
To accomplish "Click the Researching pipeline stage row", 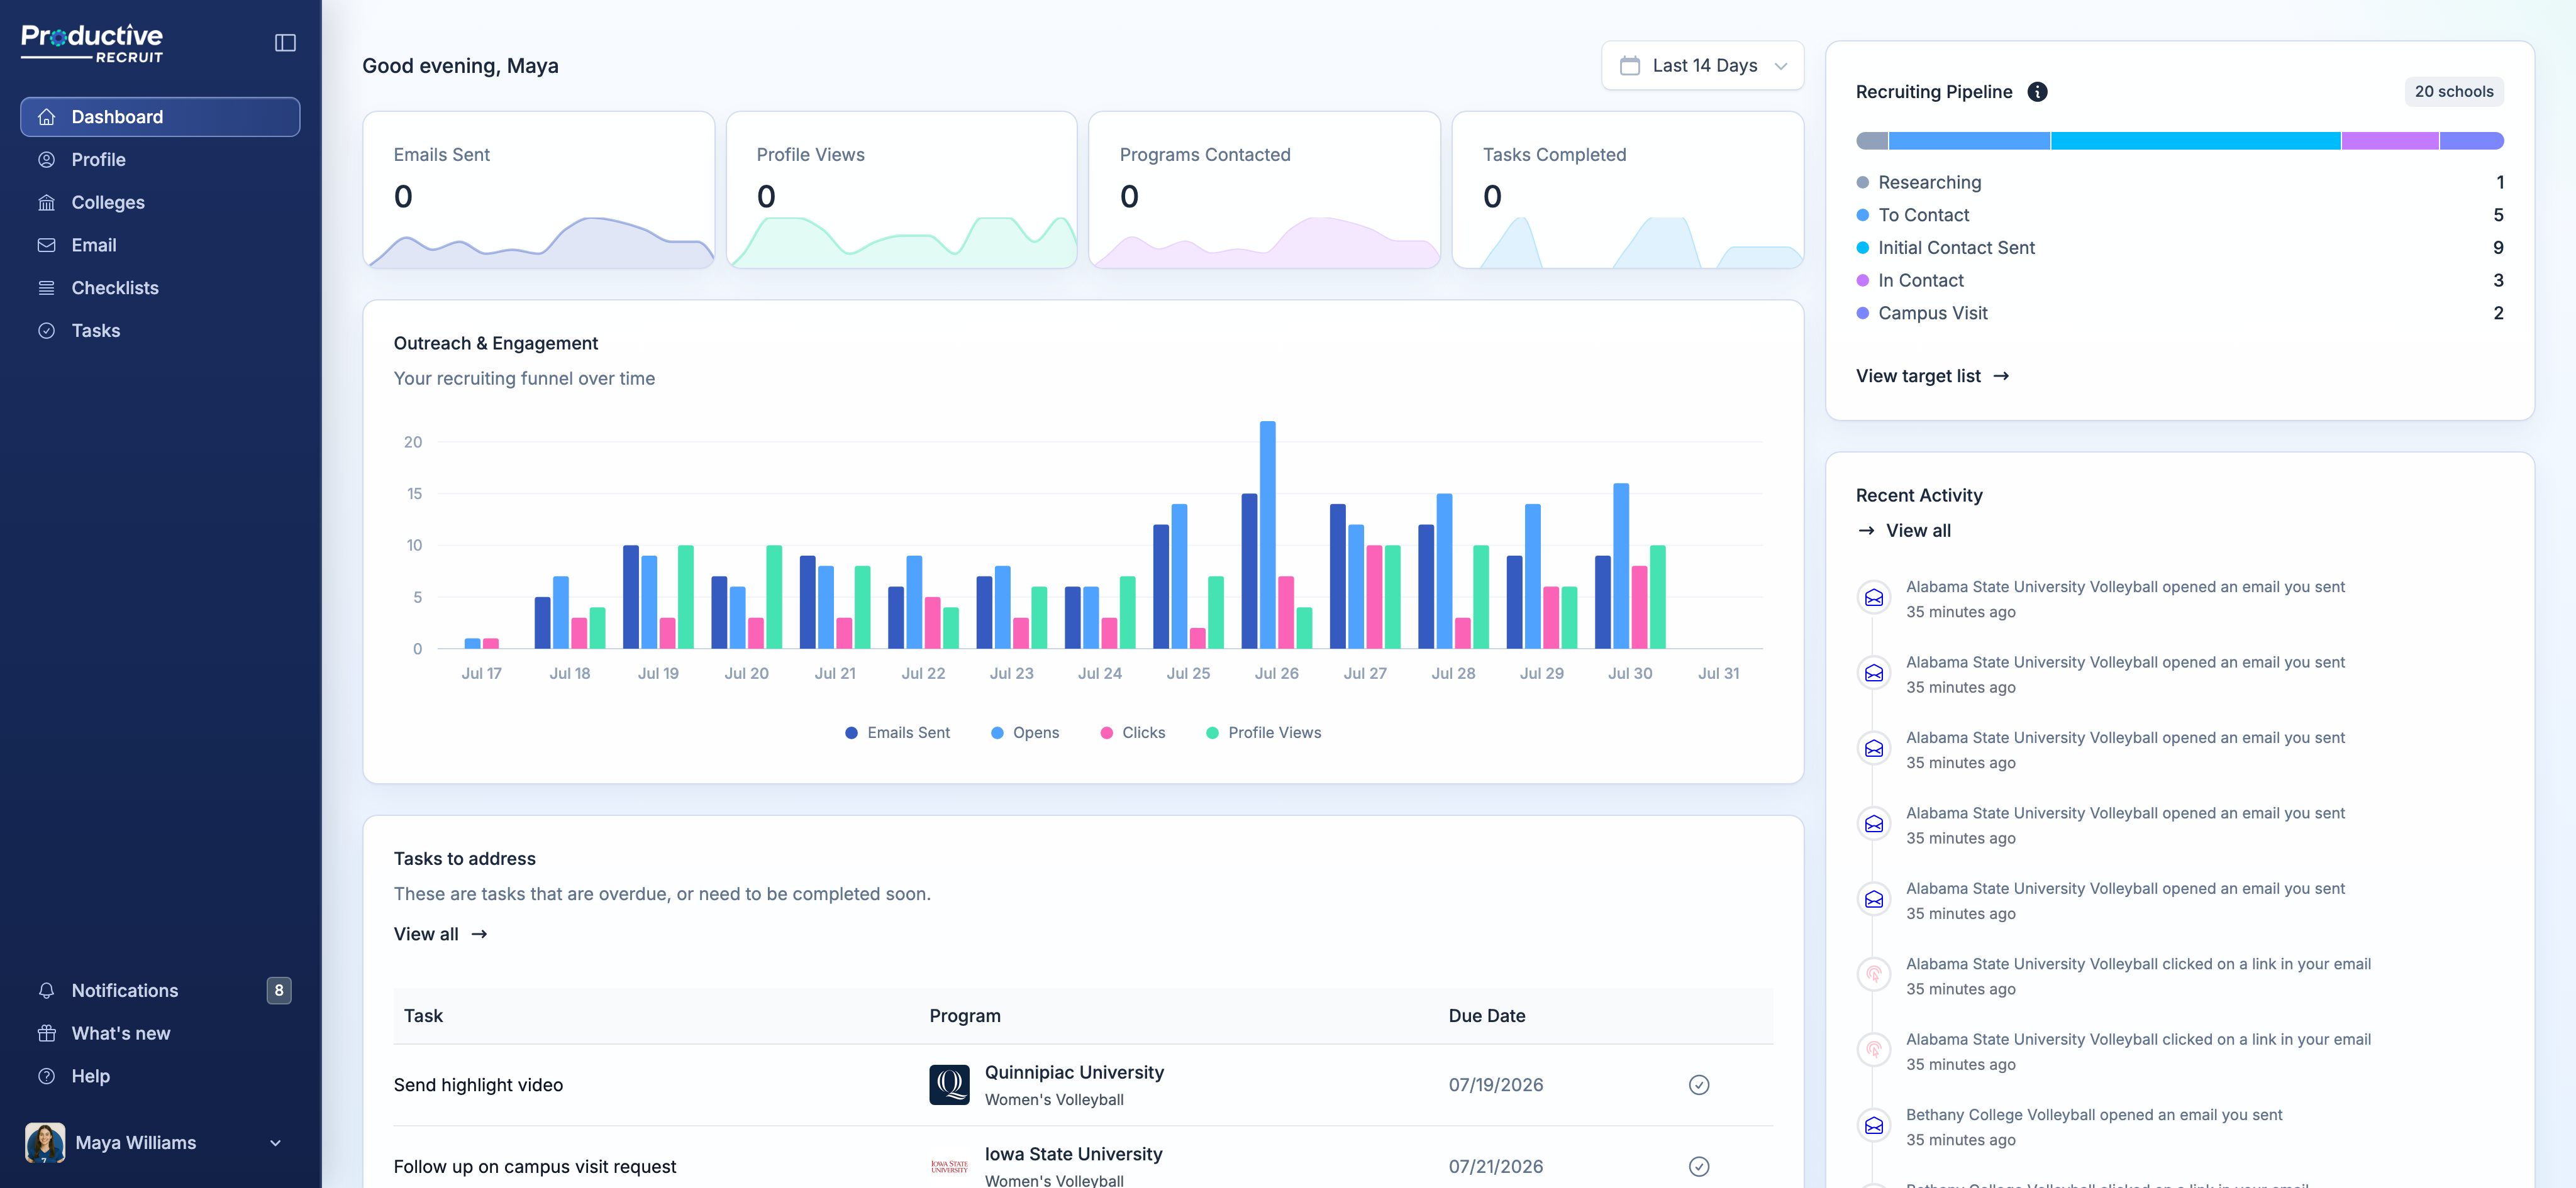I will click(2179, 183).
